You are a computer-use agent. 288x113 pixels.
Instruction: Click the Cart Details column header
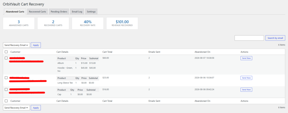pos(62,52)
